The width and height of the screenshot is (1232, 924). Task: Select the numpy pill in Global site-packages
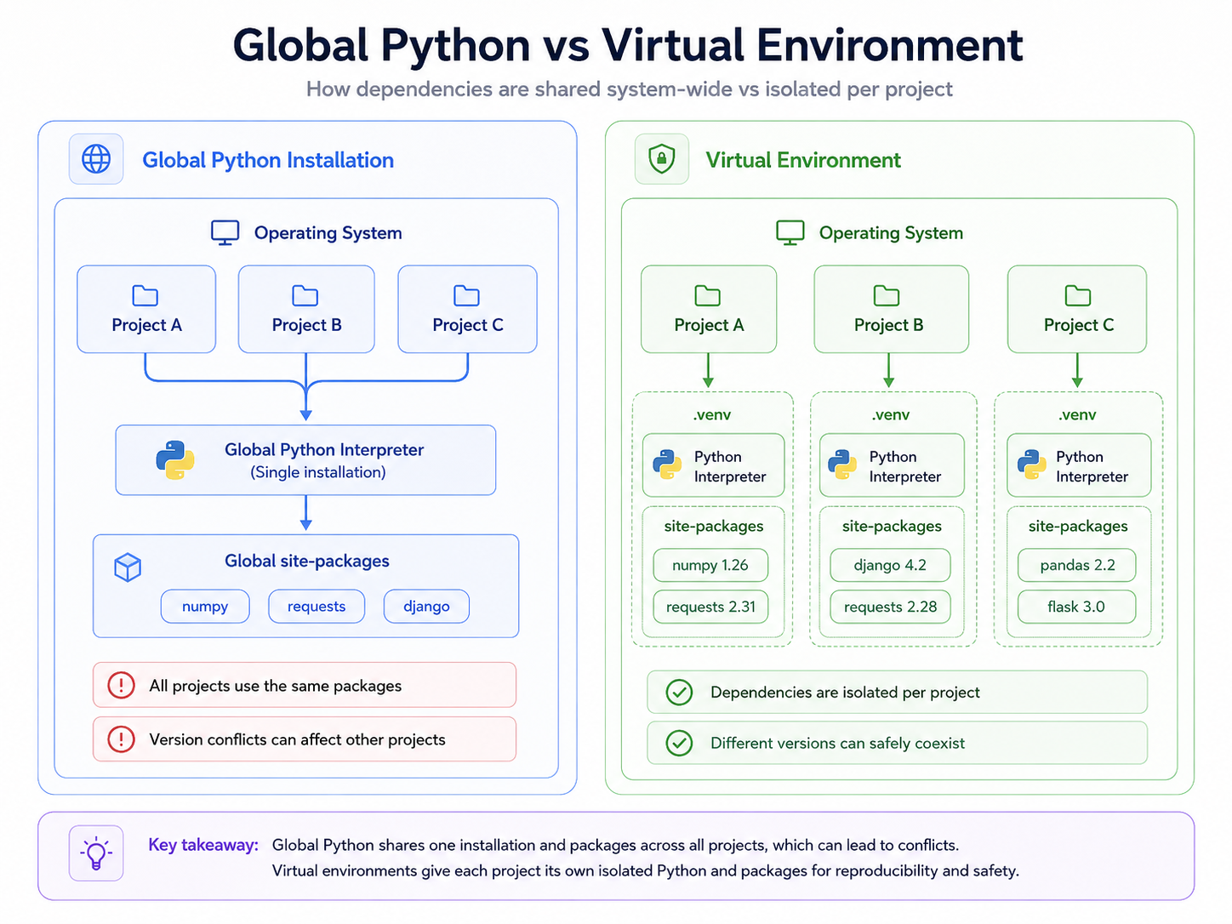click(x=205, y=607)
